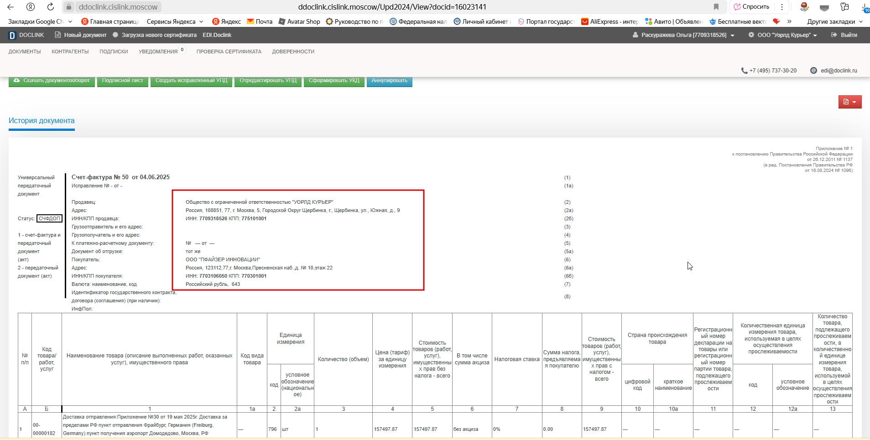Click the phone icon by +7 (495) number
Viewport: 870px width, 440px height.
(744, 71)
